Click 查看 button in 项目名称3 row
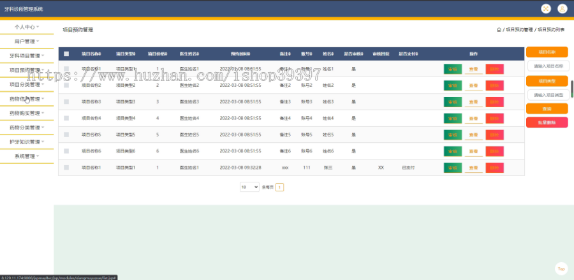 (x=474, y=102)
